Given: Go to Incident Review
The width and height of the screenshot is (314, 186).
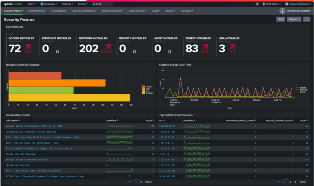Looking at the screenshot, I should [37, 11].
